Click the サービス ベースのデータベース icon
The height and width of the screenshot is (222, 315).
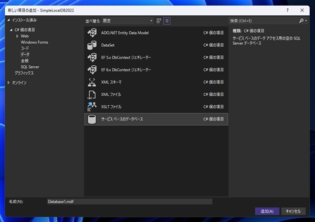[x=92, y=119]
